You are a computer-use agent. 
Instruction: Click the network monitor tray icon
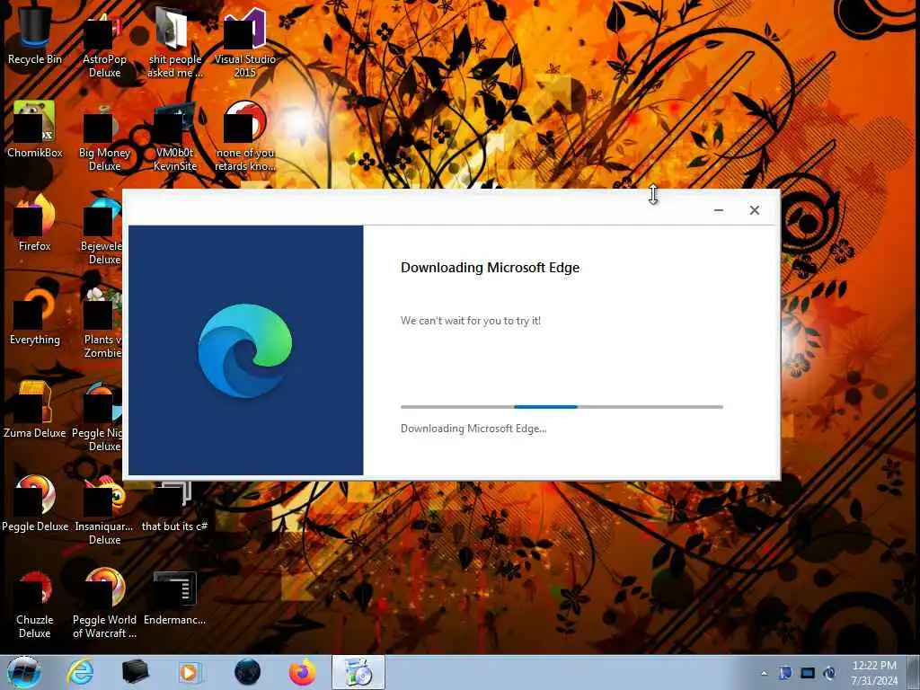point(808,673)
